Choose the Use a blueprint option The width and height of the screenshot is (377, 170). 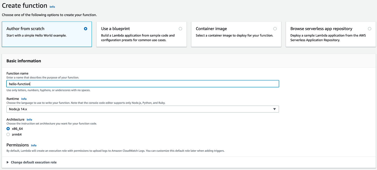click(180, 29)
